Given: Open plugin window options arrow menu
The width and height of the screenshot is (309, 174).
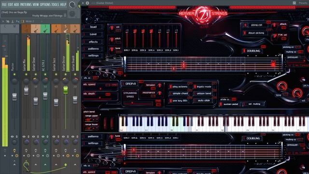Looking at the screenshot, I should [x=83, y=3].
